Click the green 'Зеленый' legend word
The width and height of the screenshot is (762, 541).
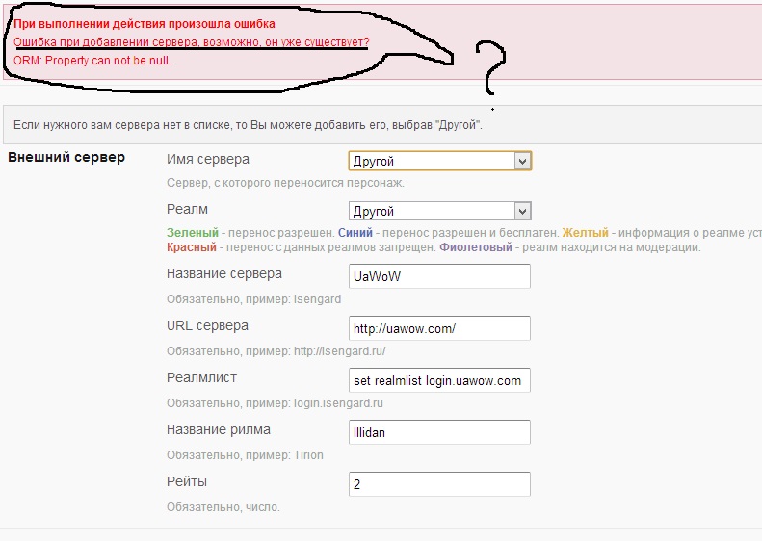tap(192, 233)
